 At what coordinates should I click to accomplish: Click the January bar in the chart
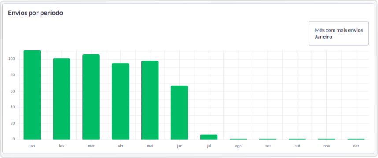pyautogui.click(x=32, y=95)
